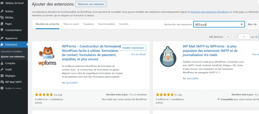259x114 pixels.
Task: Switch to Mises en avant tab
Action: pyautogui.click(x=71, y=24)
